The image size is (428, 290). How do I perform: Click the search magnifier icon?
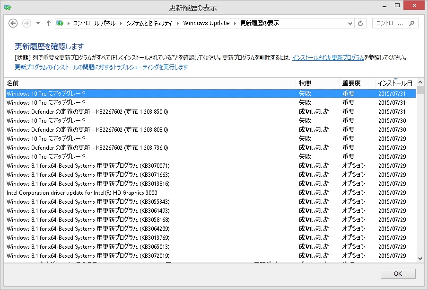pos(412,24)
